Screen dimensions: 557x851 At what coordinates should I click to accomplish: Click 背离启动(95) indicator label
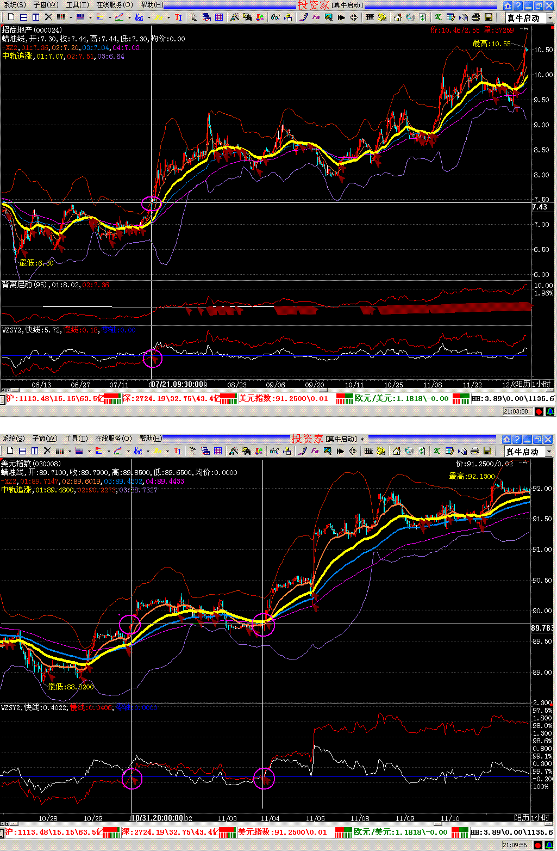[26, 285]
